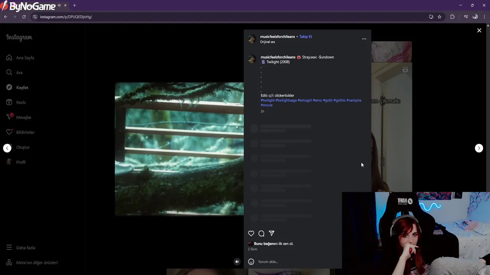
Task: Click the #gothic hashtag
Action: click(340, 100)
